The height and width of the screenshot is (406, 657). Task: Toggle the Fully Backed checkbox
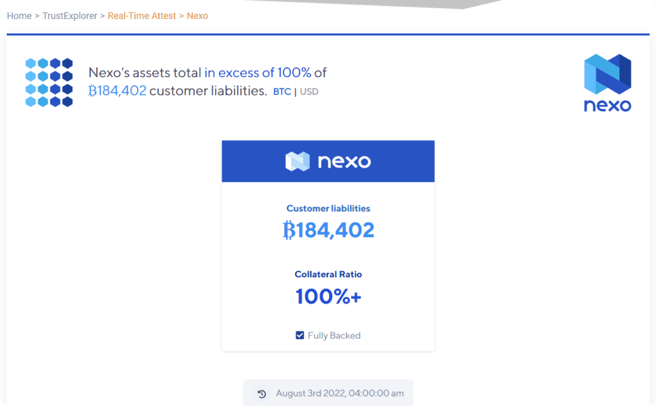click(x=300, y=335)
